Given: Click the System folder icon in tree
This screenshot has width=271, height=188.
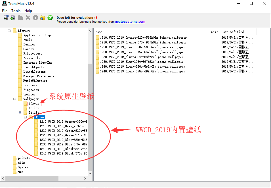Looking at the screenshot, I should coord(15,167).
